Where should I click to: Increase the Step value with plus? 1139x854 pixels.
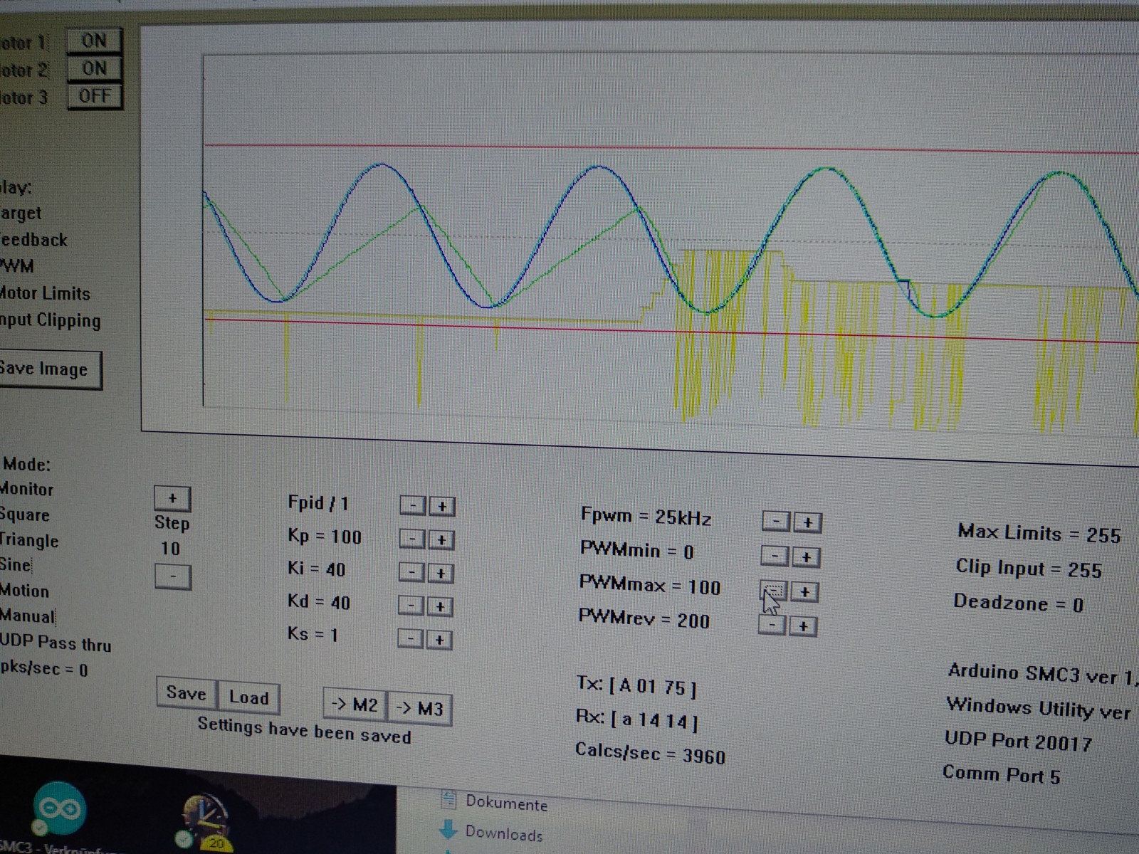[172, 498]
